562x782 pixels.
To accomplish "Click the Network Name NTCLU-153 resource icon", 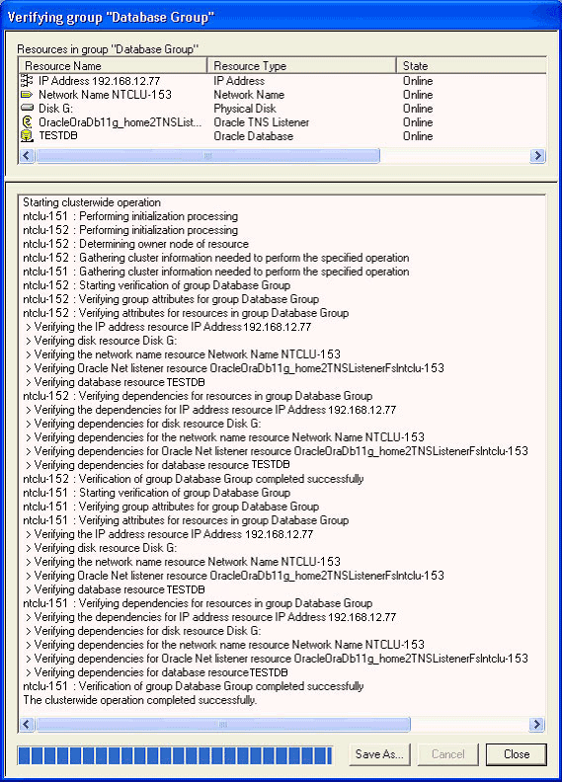I will (x=27, y=94).
